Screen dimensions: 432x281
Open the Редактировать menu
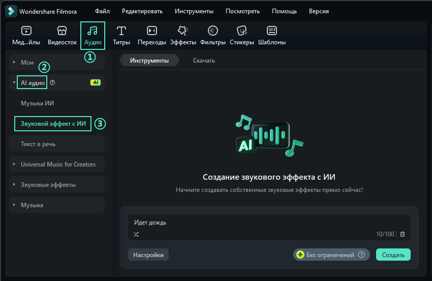coord(142,11)
